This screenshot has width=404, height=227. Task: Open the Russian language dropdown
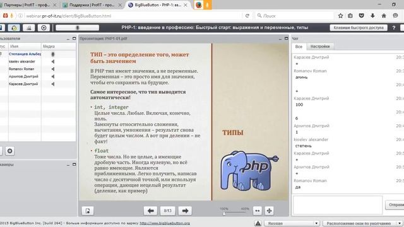[x=292, y=223]
